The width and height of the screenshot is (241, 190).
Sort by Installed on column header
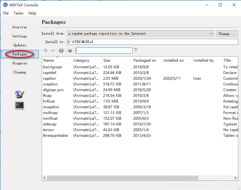coord(177,60)
